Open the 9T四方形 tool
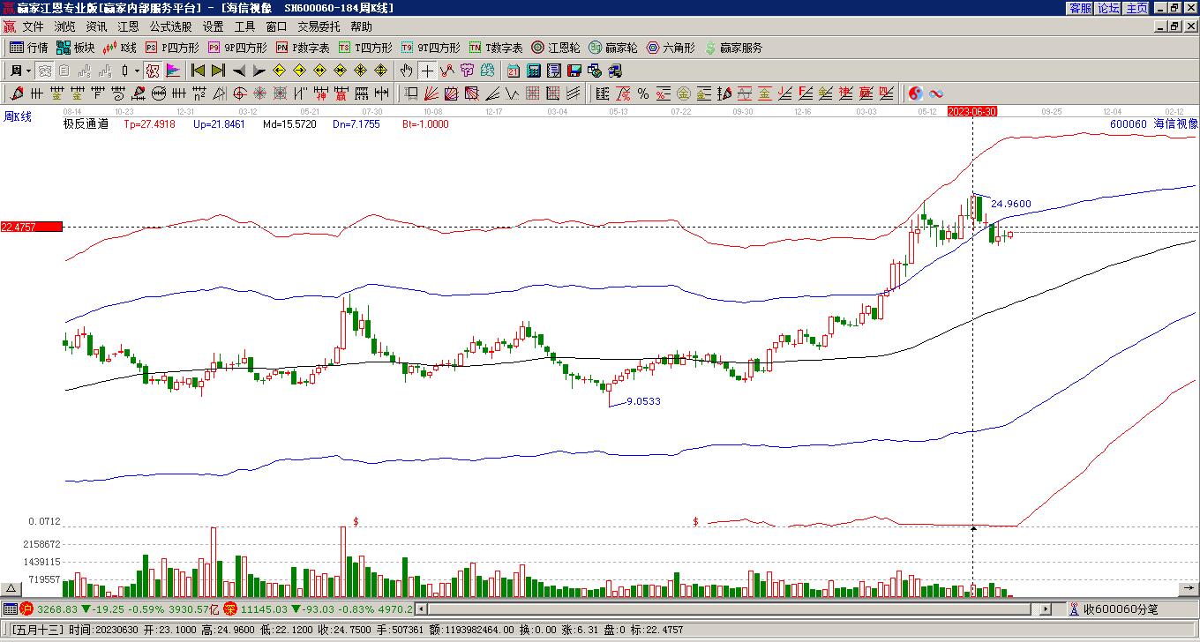Viewport: 1200px width, 642px height. point(431,48)
